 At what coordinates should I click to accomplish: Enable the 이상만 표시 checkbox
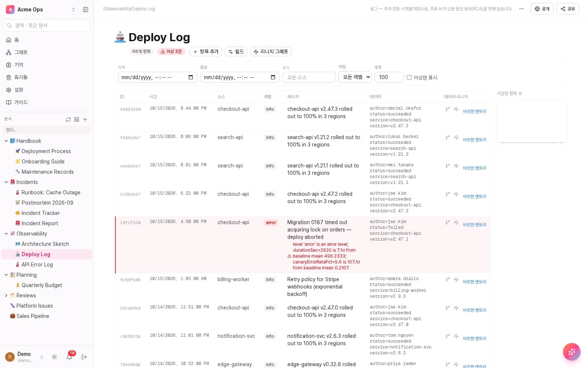tap(409, 77)
